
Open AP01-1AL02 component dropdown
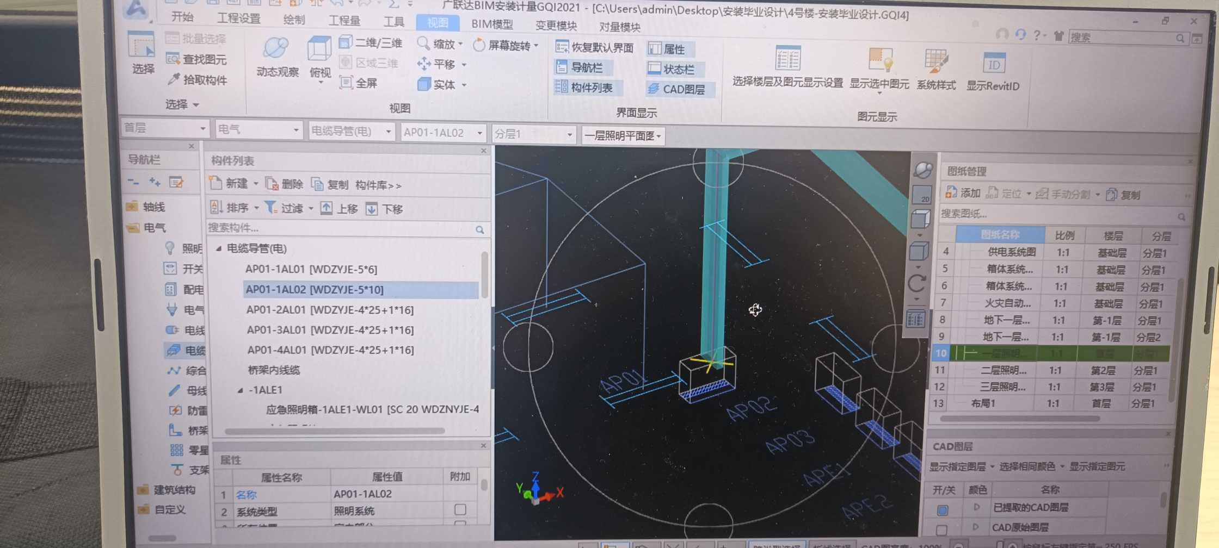pyautogui.click(x=443, y=133)
